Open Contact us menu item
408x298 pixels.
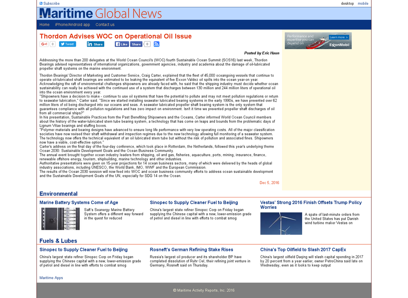105,25
